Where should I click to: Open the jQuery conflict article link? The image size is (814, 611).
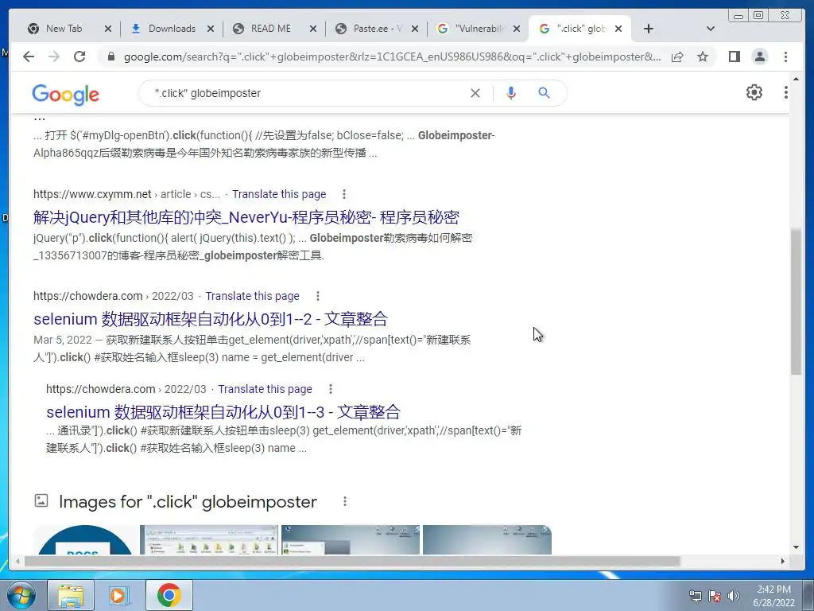(246, 217)
